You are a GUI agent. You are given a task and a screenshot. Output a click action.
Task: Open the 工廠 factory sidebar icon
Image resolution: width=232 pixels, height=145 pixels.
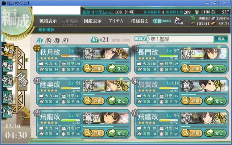(7, 112)
